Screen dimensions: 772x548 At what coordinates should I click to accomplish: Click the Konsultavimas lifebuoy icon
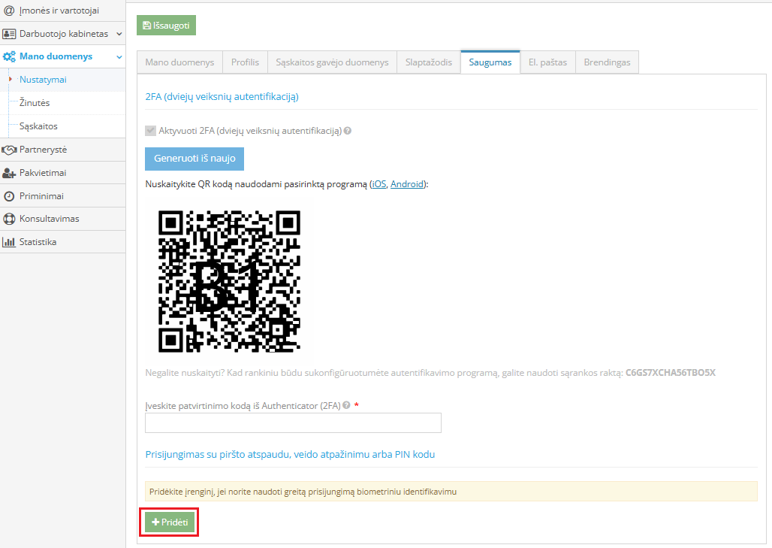click(x=9, y=219)
